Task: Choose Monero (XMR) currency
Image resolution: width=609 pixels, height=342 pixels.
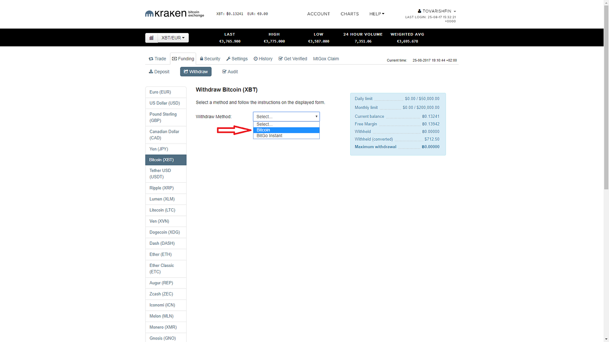Action: pos(166,327)
